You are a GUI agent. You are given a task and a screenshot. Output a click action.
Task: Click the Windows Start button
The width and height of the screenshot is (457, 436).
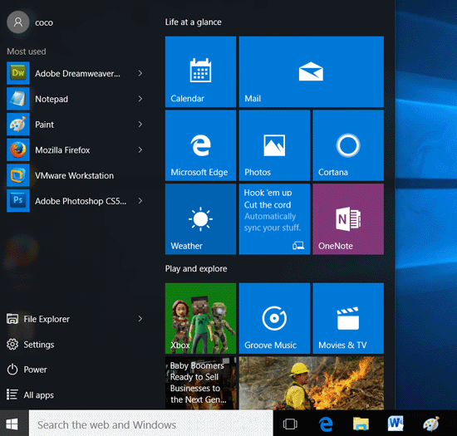[x=12, y=424]
